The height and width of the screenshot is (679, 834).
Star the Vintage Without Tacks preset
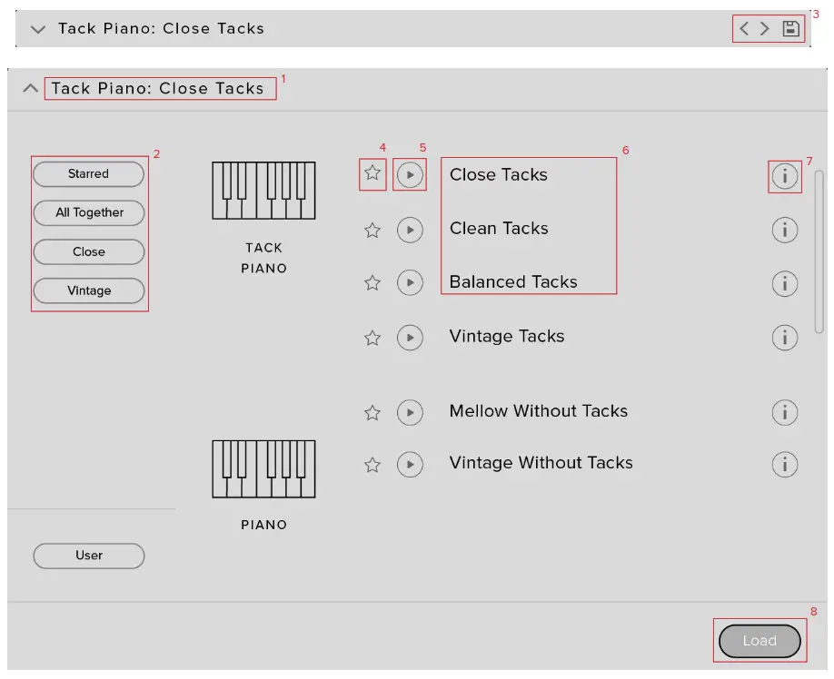(x=372, y=465)
